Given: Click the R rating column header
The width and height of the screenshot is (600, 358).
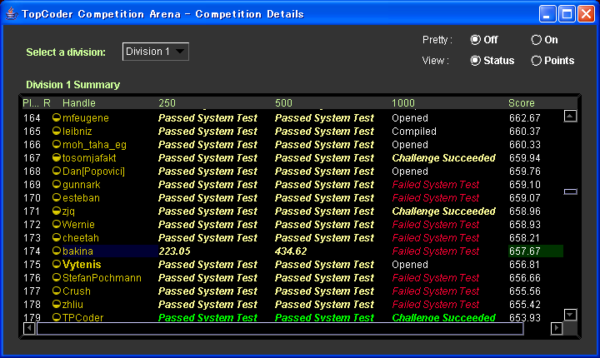Looking at the screenshot, I should click(x=47, y=103).
